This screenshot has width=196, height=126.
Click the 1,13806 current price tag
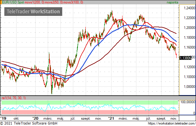185,58
